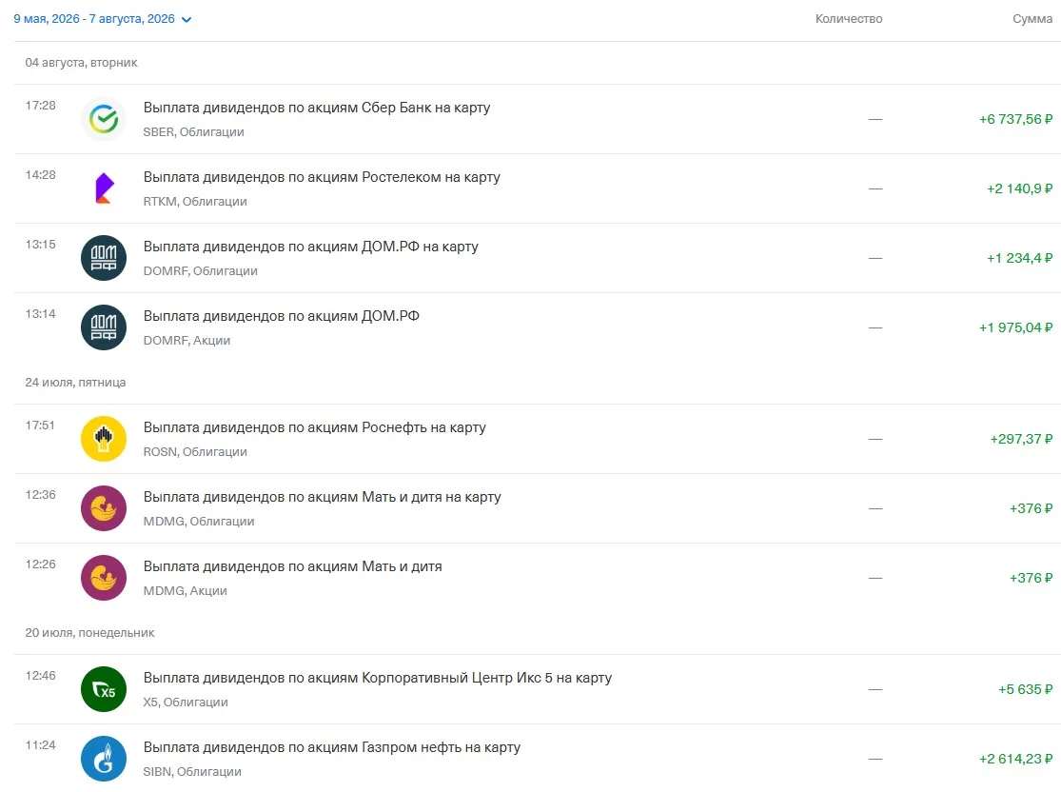
Task: Click the Количество column header
Action: click(x=849, y=19)
